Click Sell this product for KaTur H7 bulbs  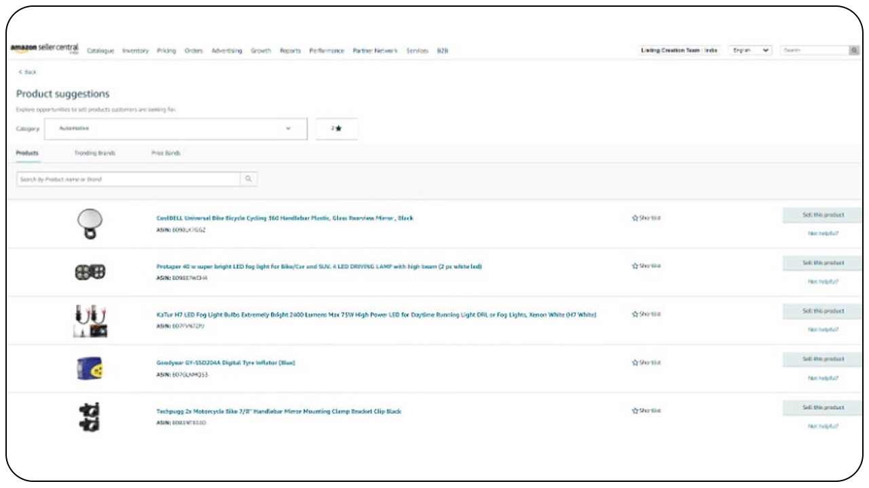coord(823,311)
